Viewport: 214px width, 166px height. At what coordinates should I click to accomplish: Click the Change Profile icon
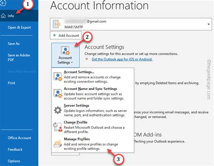tap(58, 127)
